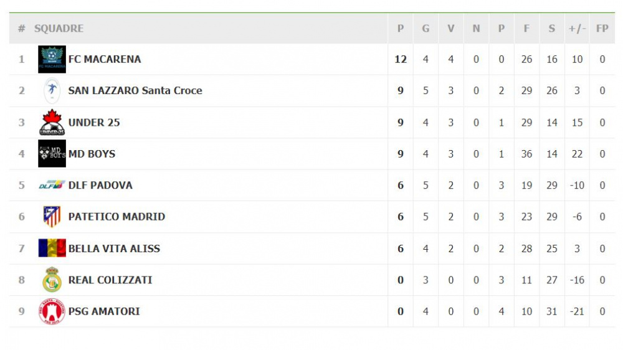Open the PATETICO MADRID team link
623x350 pixels.
coord(117,217)
